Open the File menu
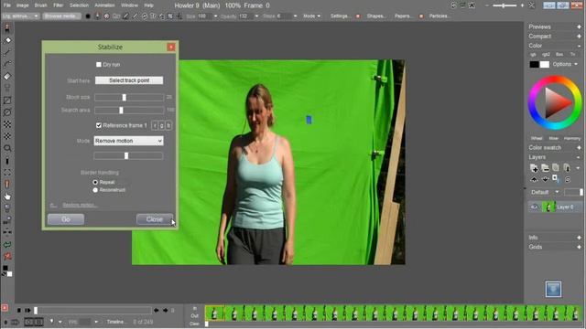 coord(7,5)
